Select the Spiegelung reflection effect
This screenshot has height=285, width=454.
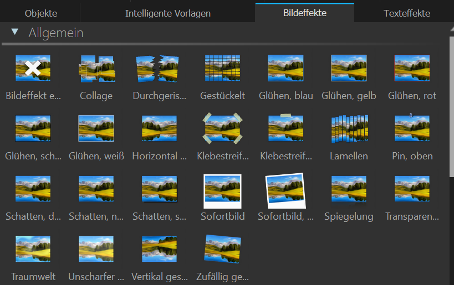pyautogui.click(x=349, y=189)
